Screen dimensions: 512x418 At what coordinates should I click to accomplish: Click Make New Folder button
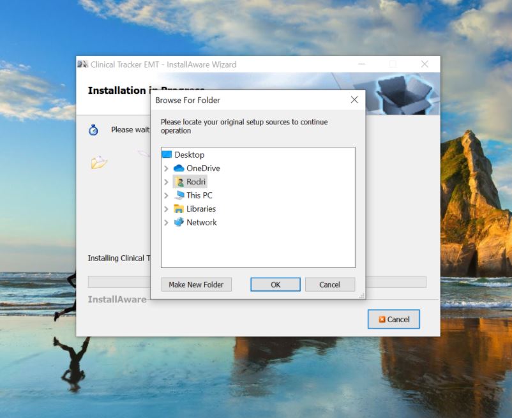(x=196, y=285)
